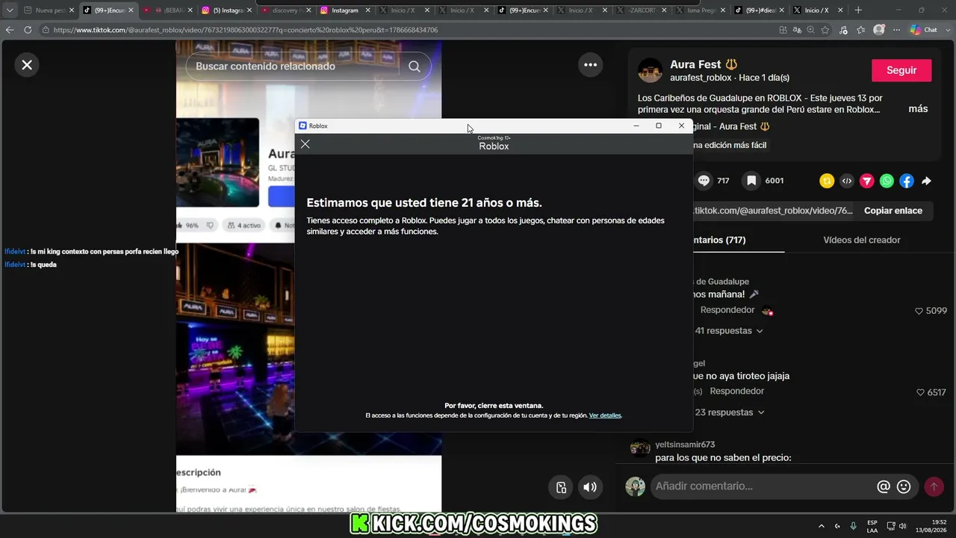Like the comment with 6517 likes
Screen dimensions: 956x538
pyautogui.click(x=919, y=392)
